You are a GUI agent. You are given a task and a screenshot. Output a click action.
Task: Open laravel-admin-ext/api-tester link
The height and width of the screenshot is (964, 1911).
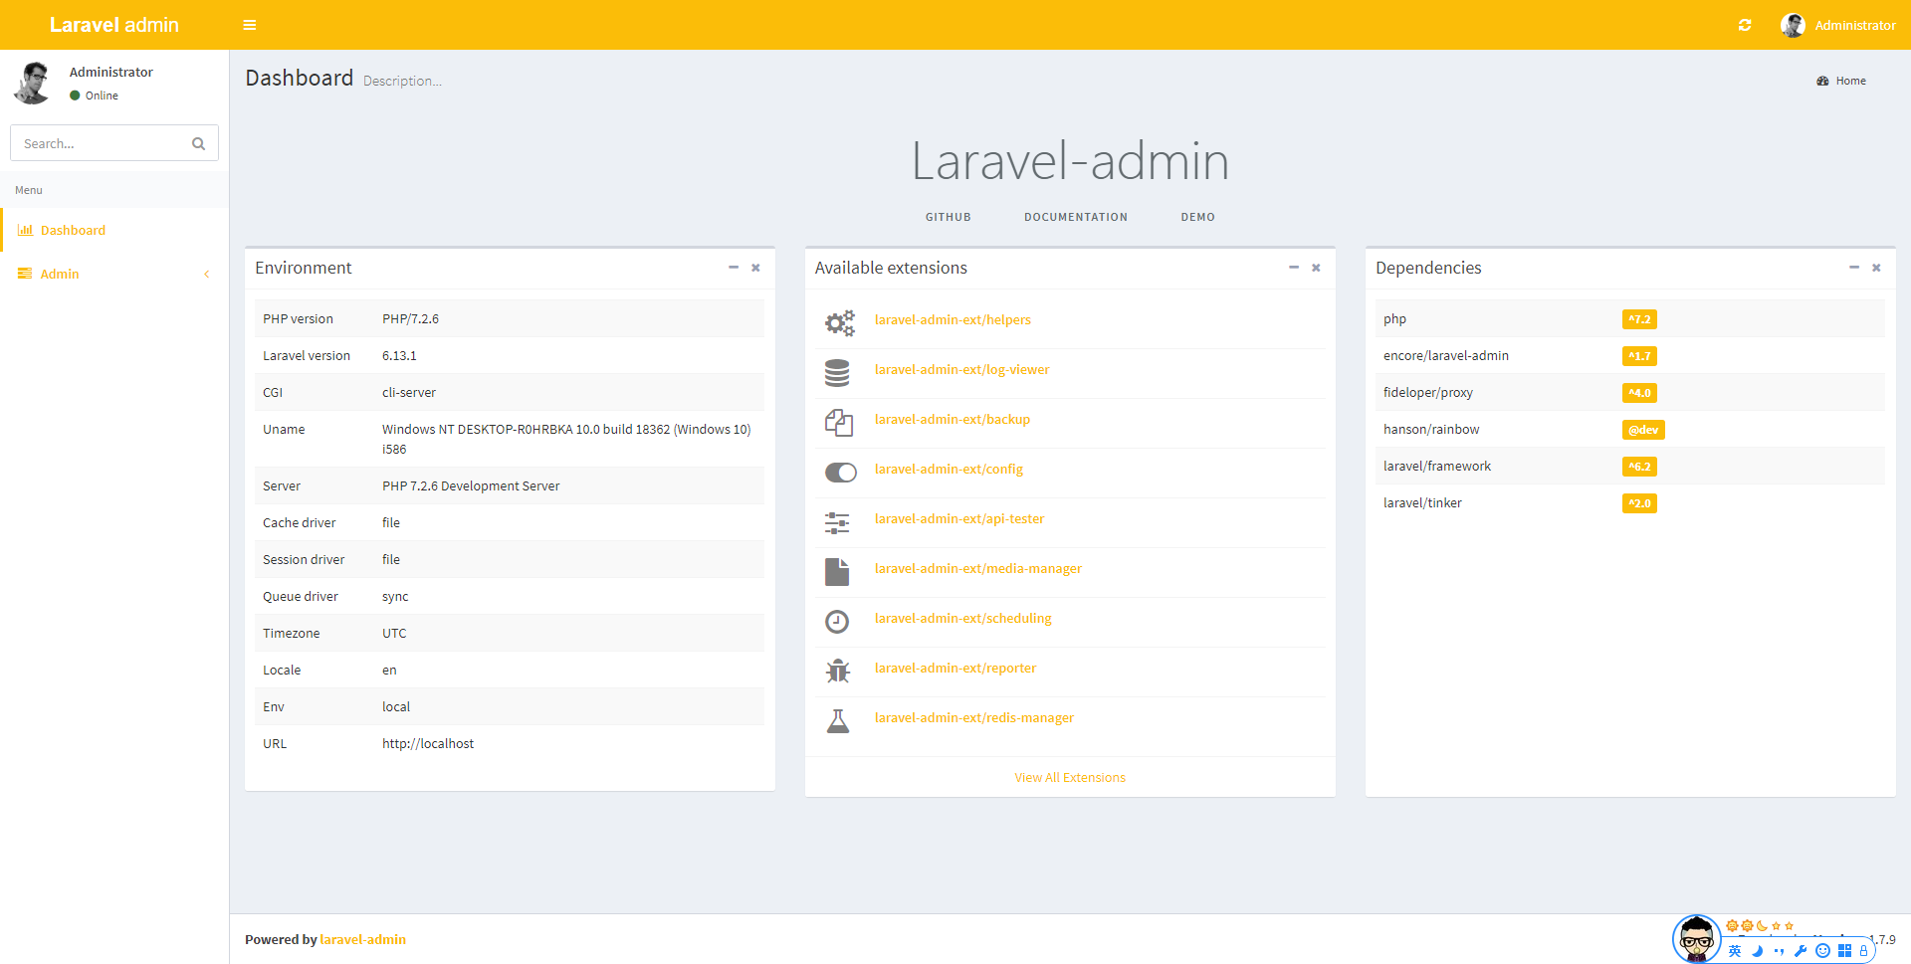click(959, 518)
